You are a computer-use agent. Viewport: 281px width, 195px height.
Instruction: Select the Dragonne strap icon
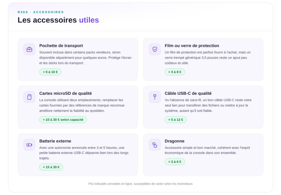(155, 145)
